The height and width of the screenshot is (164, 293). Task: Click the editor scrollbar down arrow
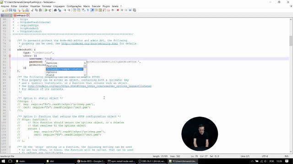tap(291, 152)
